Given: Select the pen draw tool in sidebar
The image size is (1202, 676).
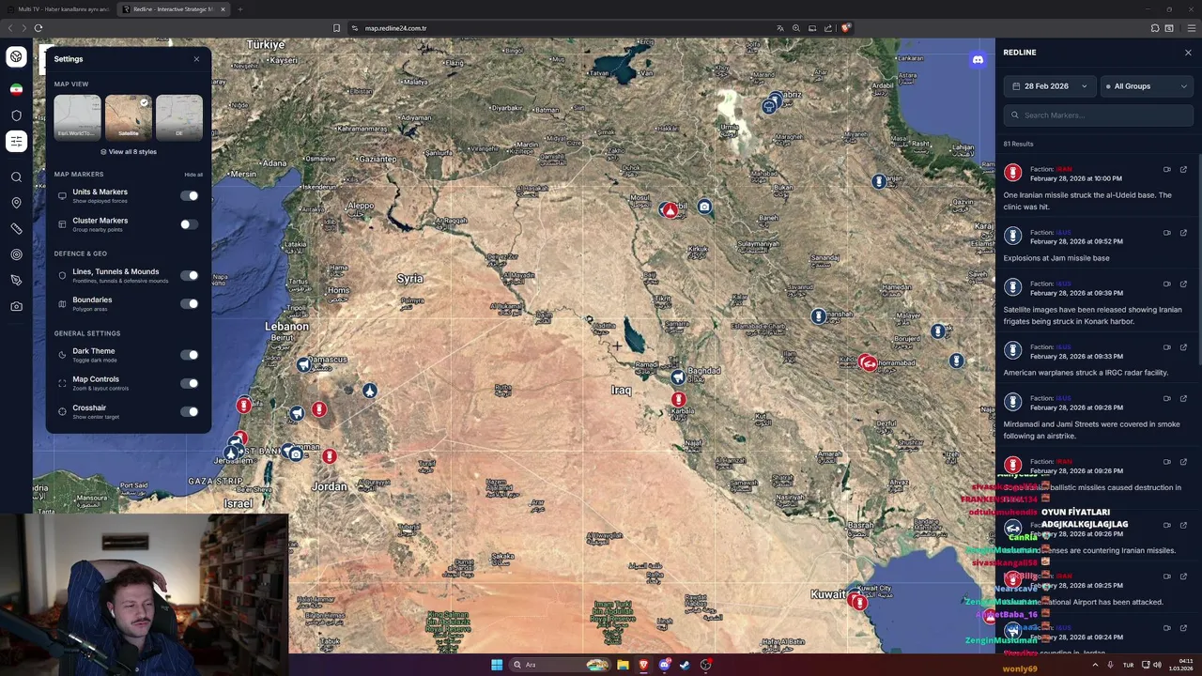Looking at the screenshot, I should tap(16, 280).
